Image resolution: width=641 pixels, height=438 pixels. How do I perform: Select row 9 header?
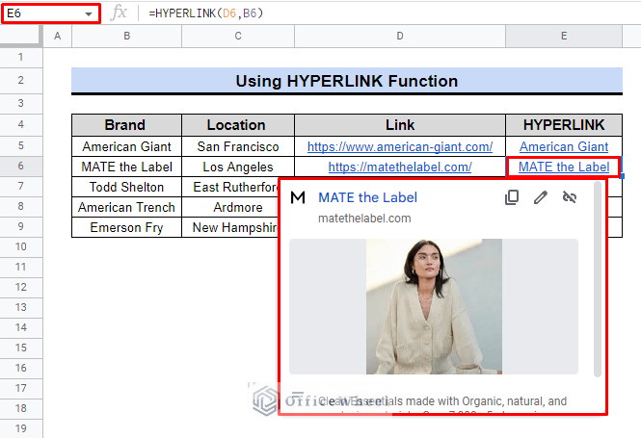pyautogui.click(x=21, y=227)
